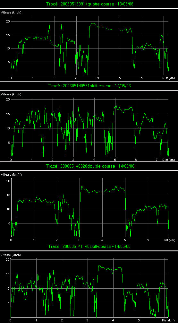Click the 15 km/h tick on 1146skiff-course chart
This screenshot has height=323, width=178.
7,274
